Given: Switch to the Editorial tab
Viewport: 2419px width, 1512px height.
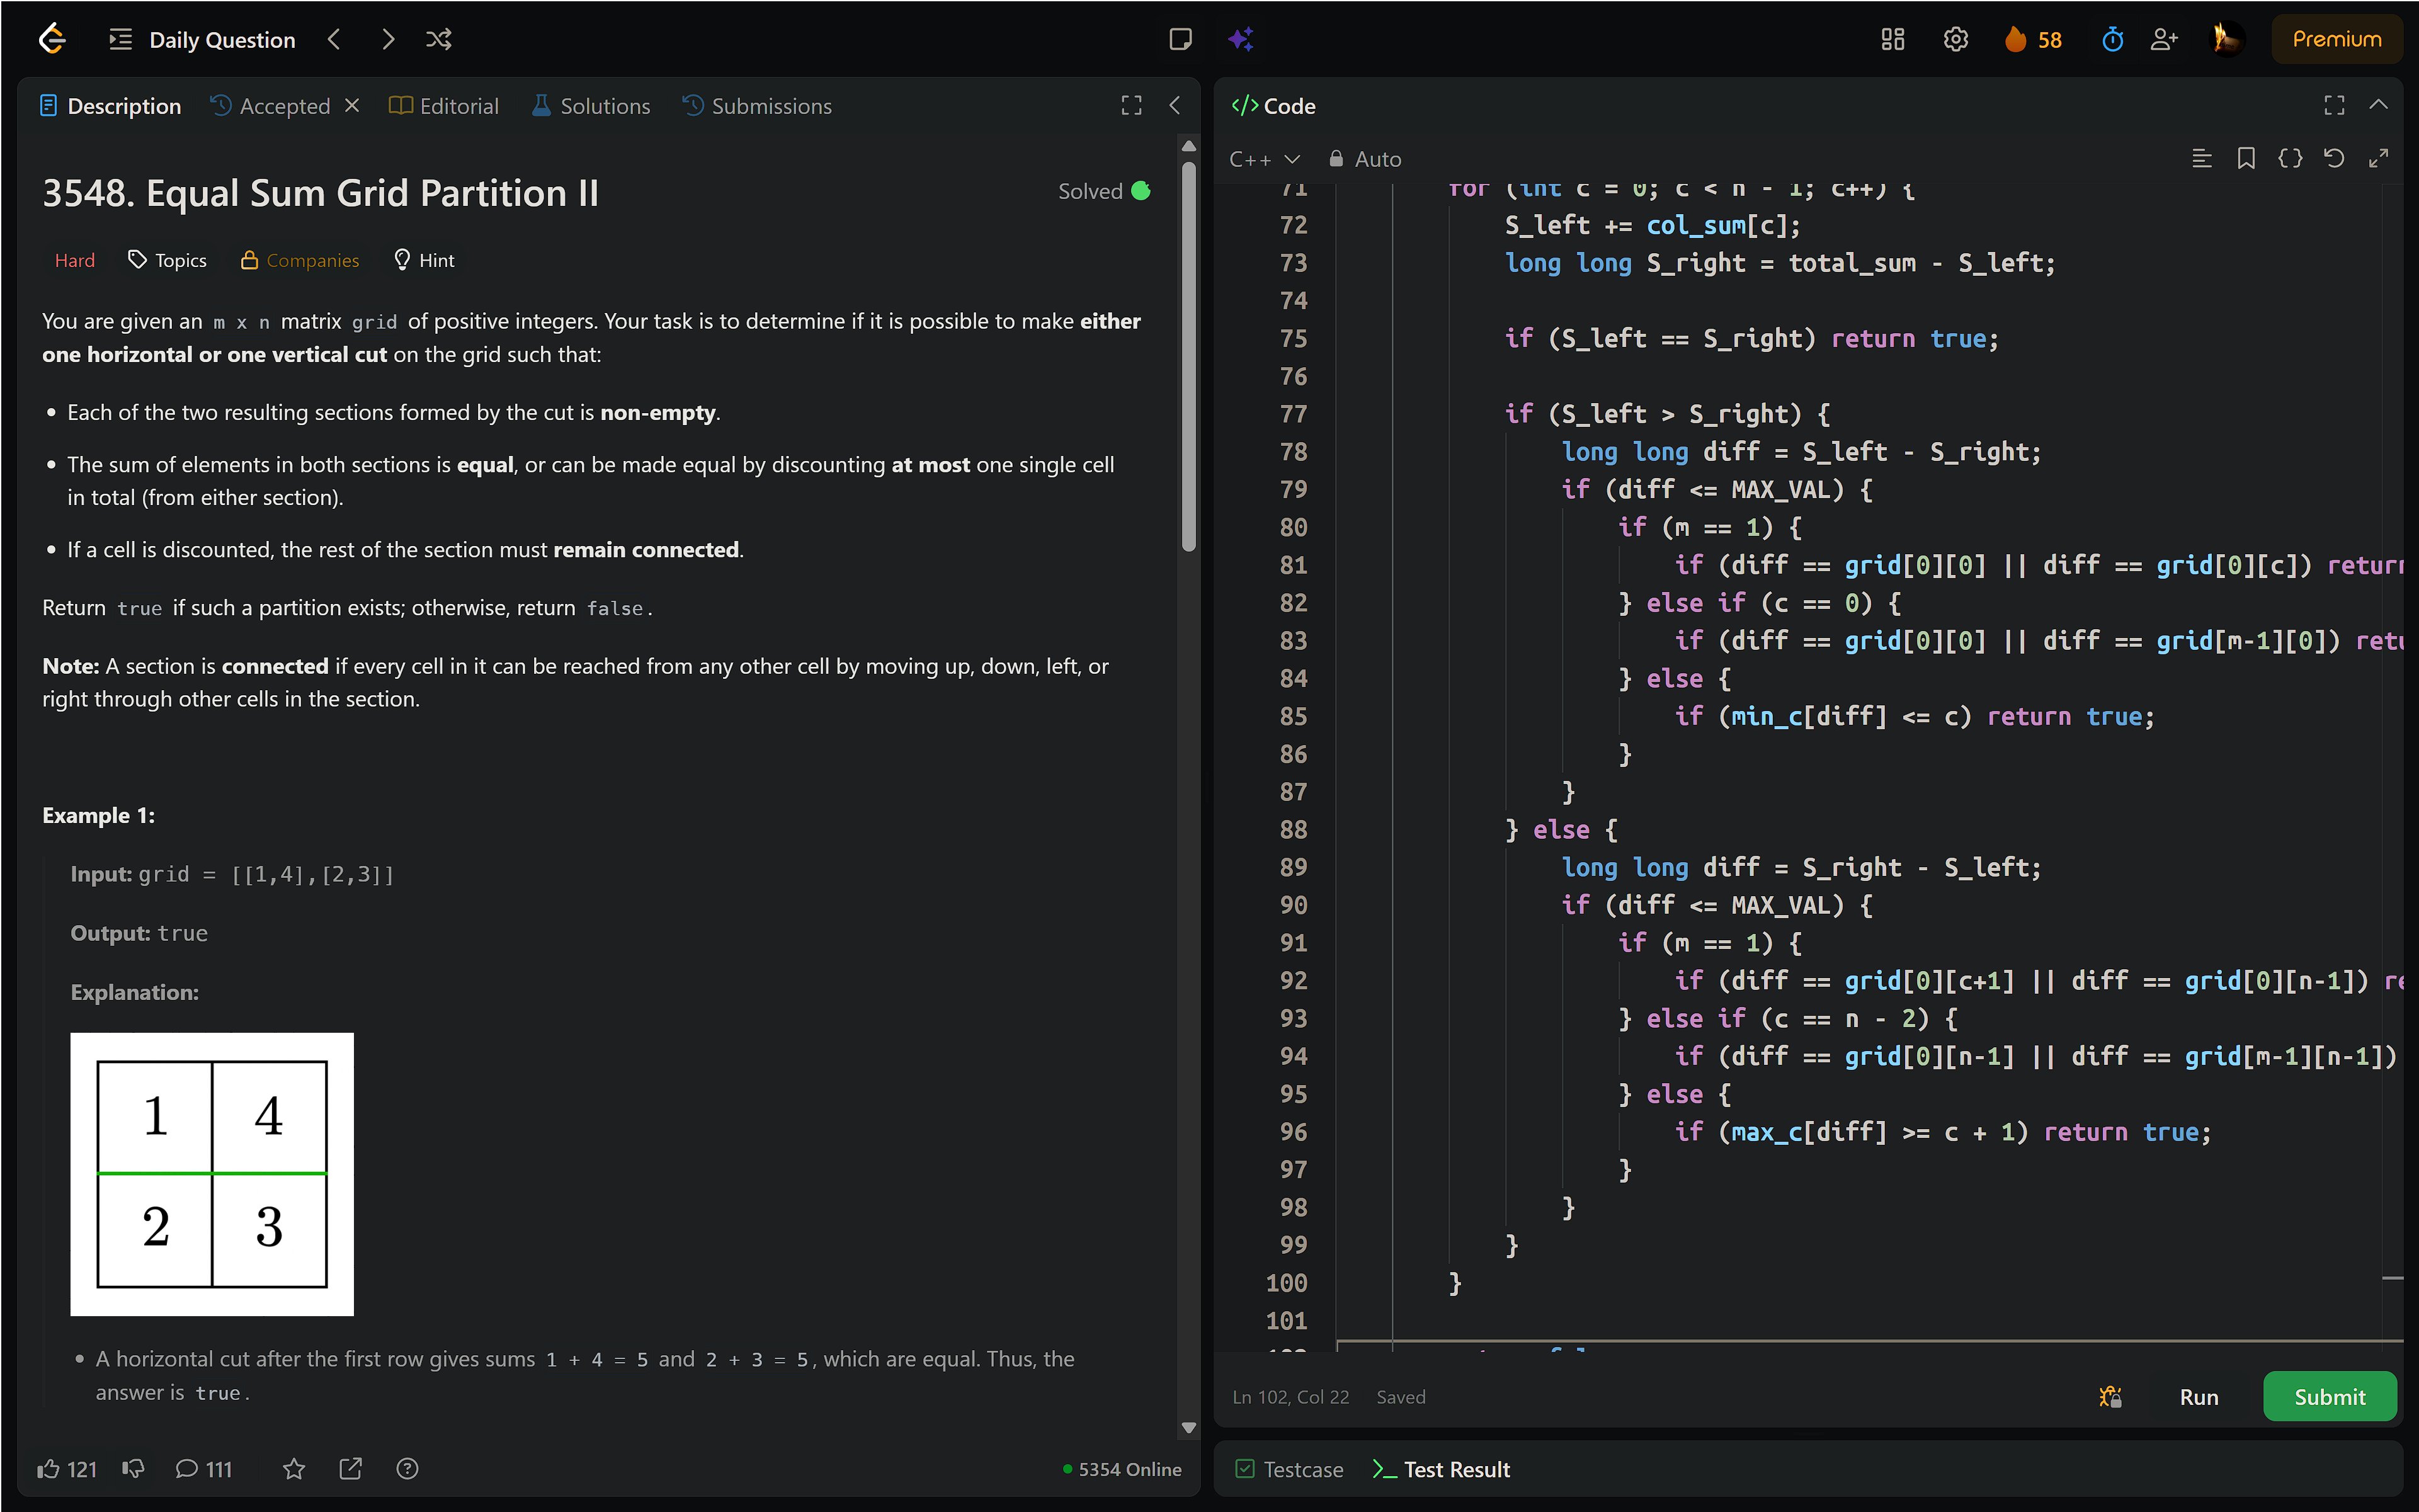Looking at the screenshot, I should [444, 106].
